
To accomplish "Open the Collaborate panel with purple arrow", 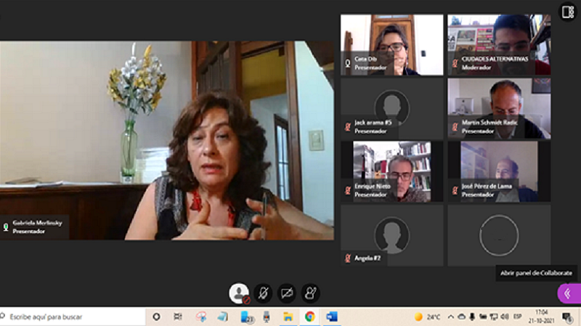I will (569, 294).
